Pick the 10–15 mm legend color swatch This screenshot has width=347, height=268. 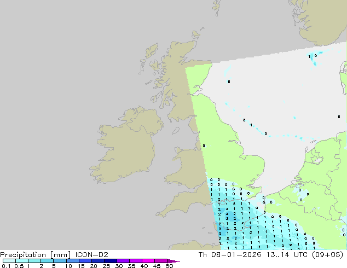click(73, 261)
